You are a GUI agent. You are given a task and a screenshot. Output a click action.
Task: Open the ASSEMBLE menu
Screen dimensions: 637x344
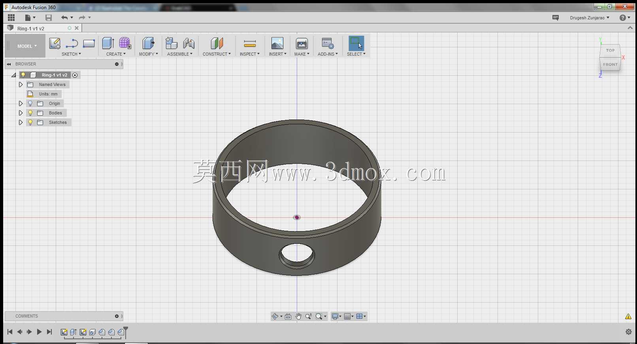(x=180, y=54)
